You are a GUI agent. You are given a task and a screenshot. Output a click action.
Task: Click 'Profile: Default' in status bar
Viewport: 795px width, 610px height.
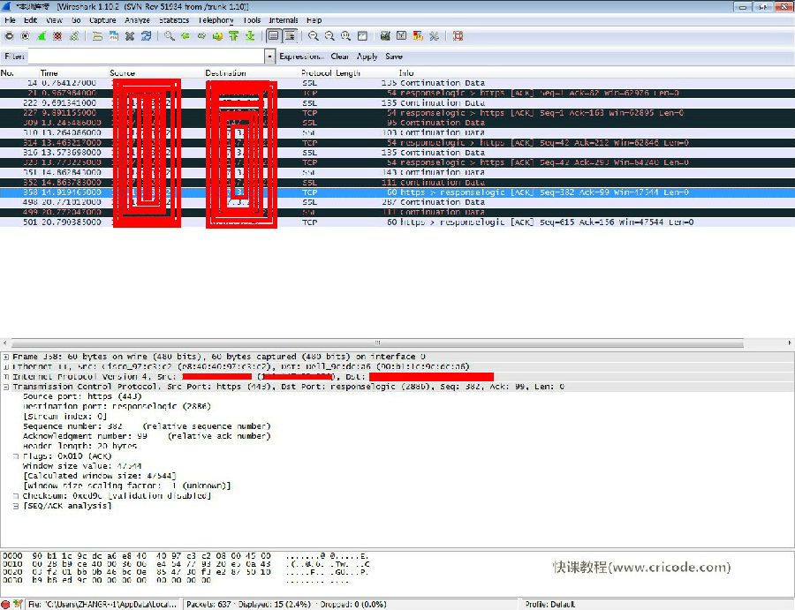550,604
